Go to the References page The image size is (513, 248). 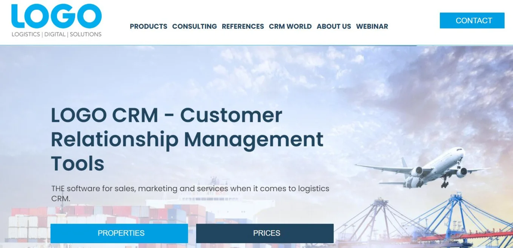point(243,26)
